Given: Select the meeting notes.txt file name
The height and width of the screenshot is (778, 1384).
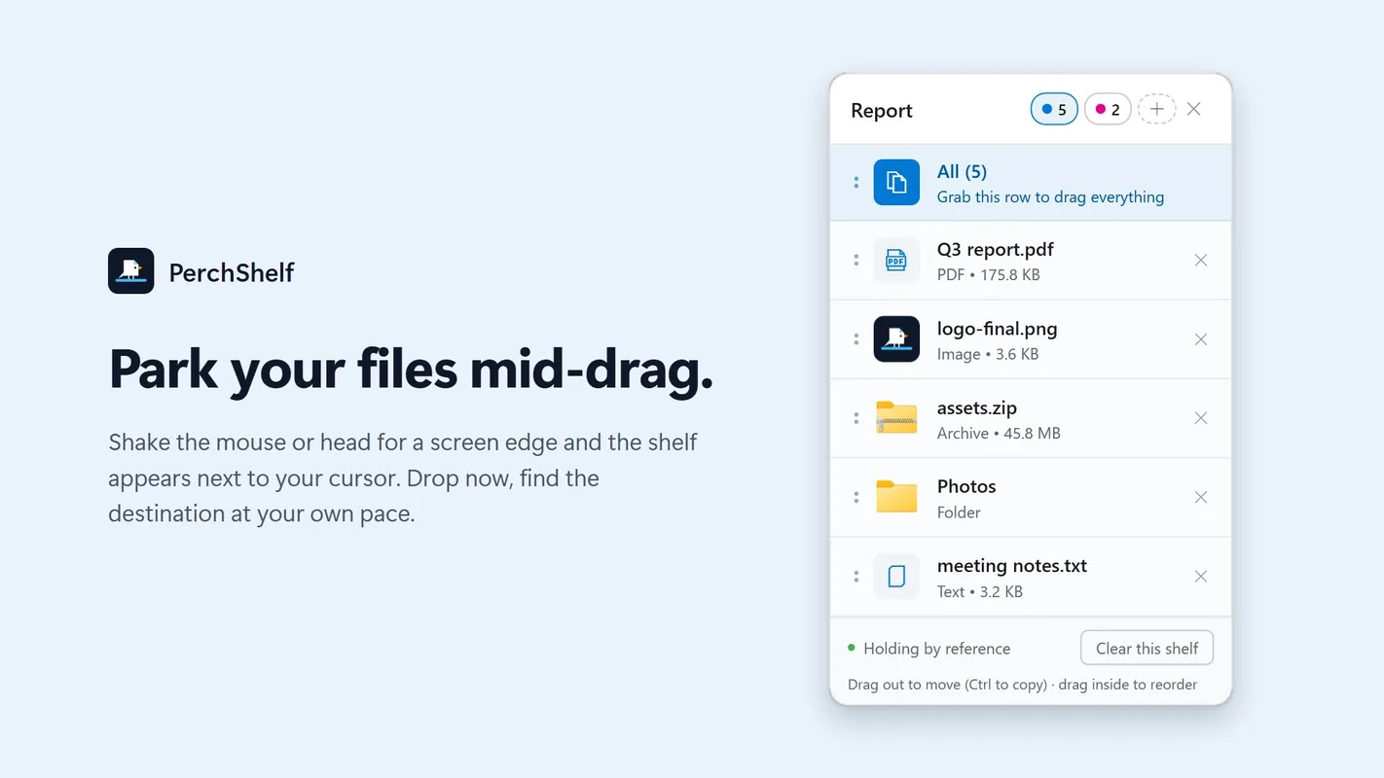Looking at the screenshot, I should (x=1012, y=566).
